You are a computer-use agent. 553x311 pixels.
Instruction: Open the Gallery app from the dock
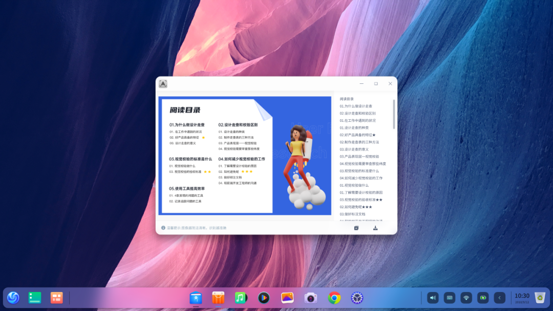coord(286,297)
